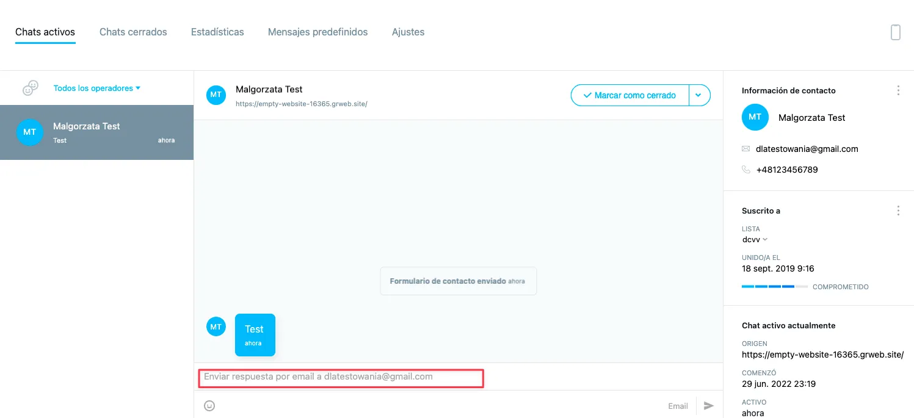Click Formulario de contacto enviado notice
This screenshot has width=914, height=418.
coord(458,281)
